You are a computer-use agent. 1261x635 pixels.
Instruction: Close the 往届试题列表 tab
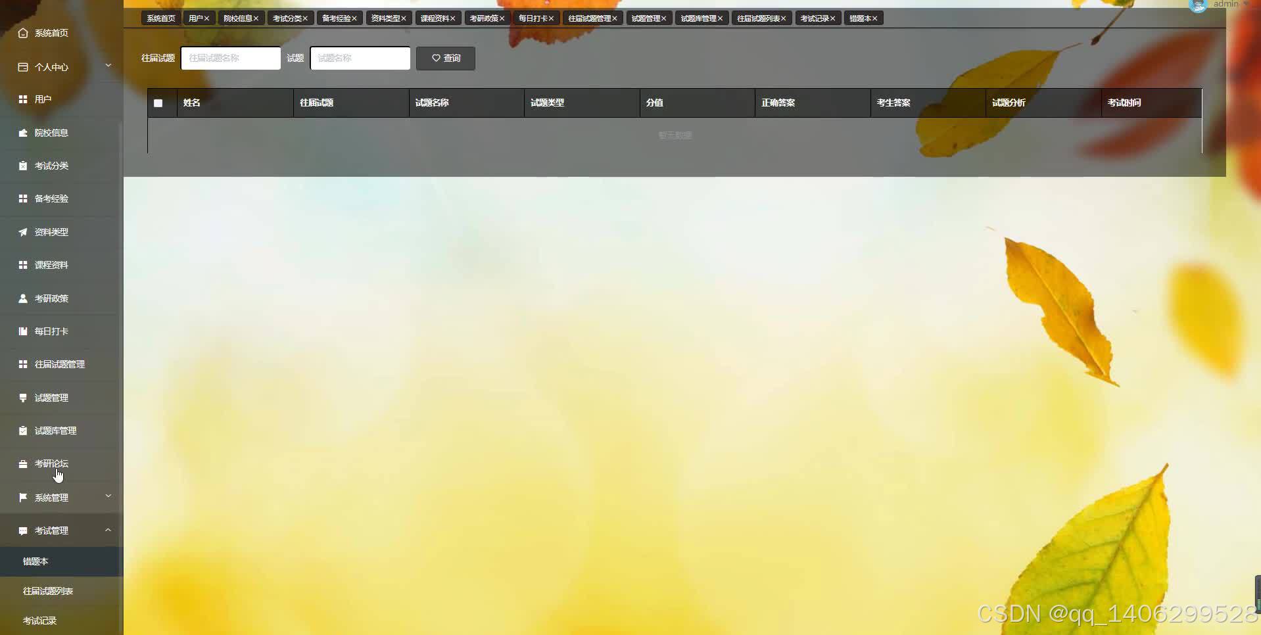tap(783, 18)
